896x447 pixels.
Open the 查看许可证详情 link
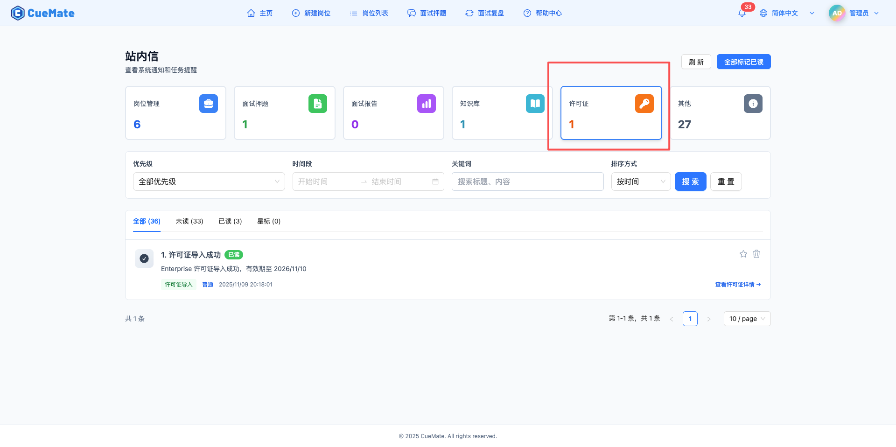coord(738,284)
